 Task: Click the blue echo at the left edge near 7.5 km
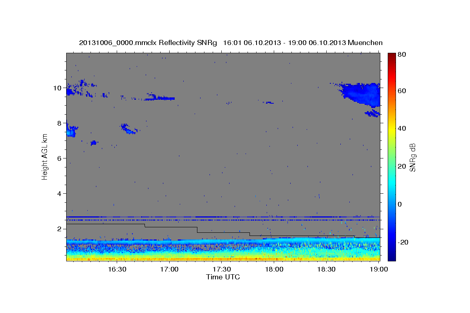[71, 130]
